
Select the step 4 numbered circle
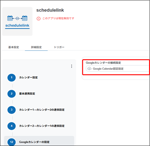pos(11,126)
